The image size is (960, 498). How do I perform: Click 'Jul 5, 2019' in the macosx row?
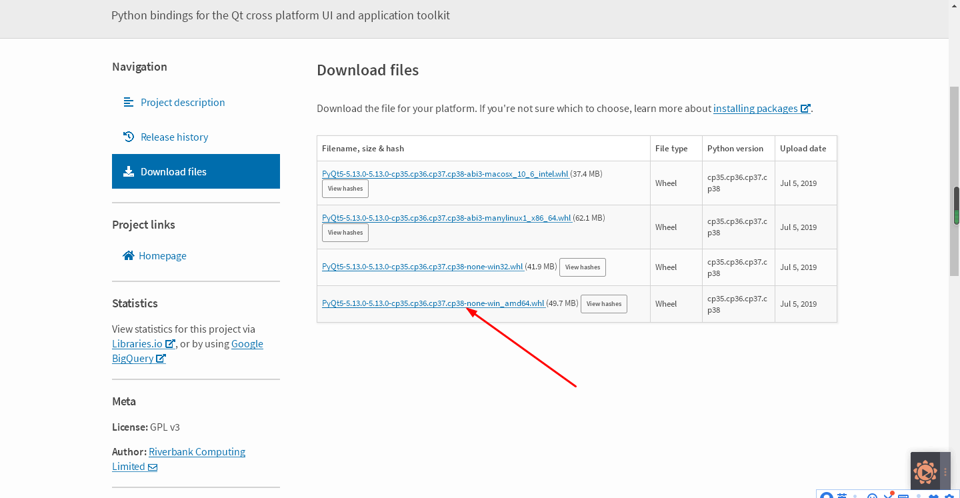point(799,183)
